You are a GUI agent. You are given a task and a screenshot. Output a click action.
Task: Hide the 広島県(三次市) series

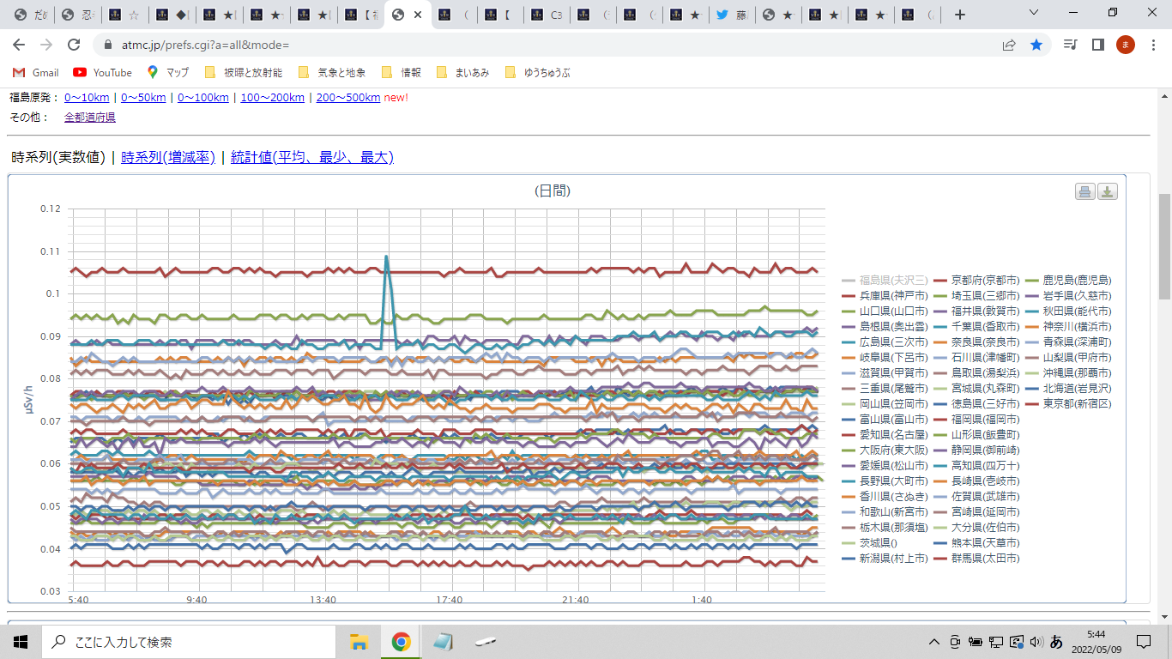885,342
